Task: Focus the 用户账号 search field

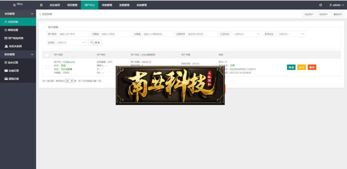Action: 73,34
